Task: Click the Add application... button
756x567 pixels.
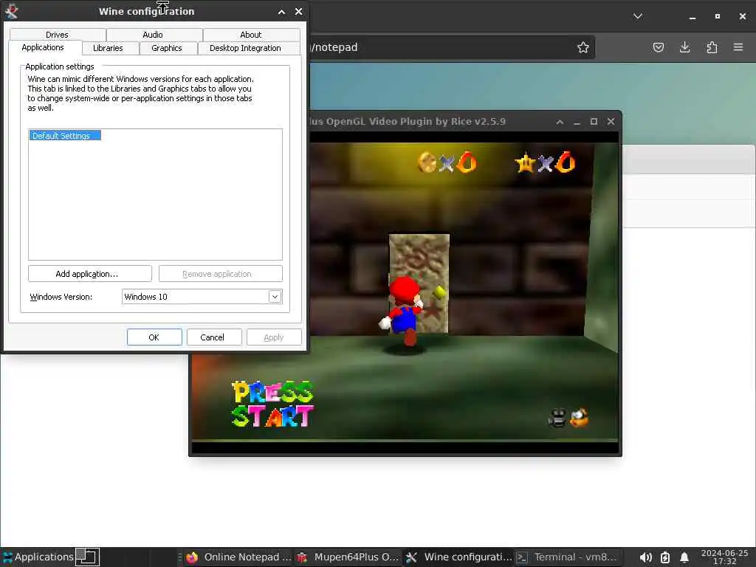Action: 89,273
